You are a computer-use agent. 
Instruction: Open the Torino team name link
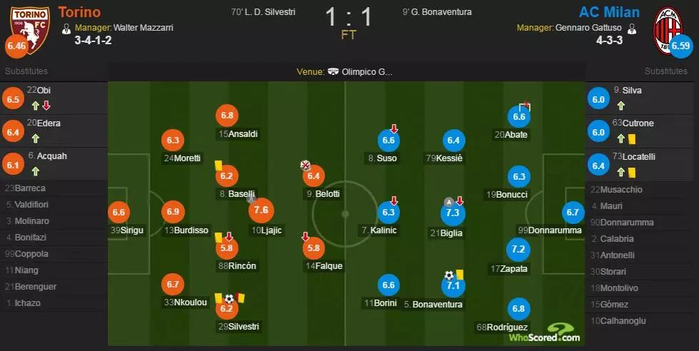click(x=79, y=12)
